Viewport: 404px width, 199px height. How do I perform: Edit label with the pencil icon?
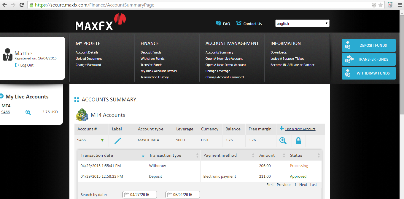(x=117, y=141)
